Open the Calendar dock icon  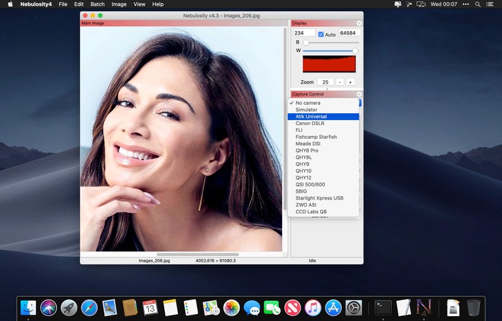pos(150,308)
